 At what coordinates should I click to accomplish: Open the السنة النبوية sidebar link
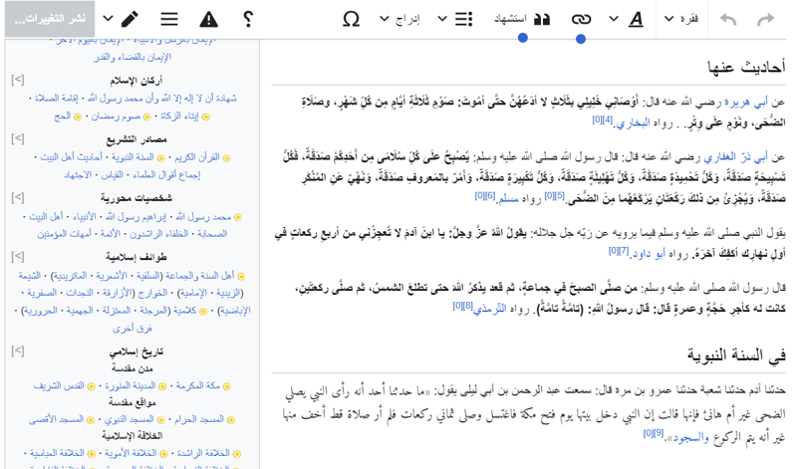click(x=132, y=157)
